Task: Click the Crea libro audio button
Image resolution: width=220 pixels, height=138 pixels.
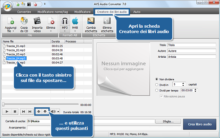Action: click(x=200, y=124)
